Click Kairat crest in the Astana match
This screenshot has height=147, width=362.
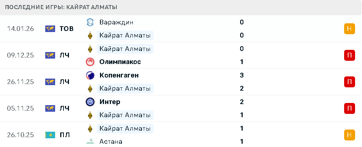coord(90,128)
